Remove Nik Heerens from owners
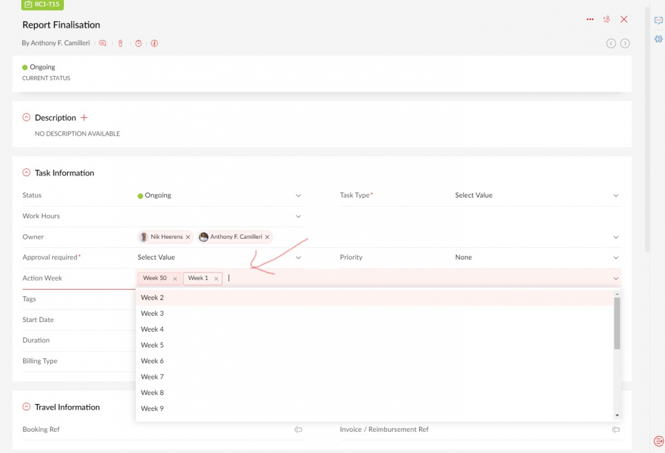 coord(188,237)
